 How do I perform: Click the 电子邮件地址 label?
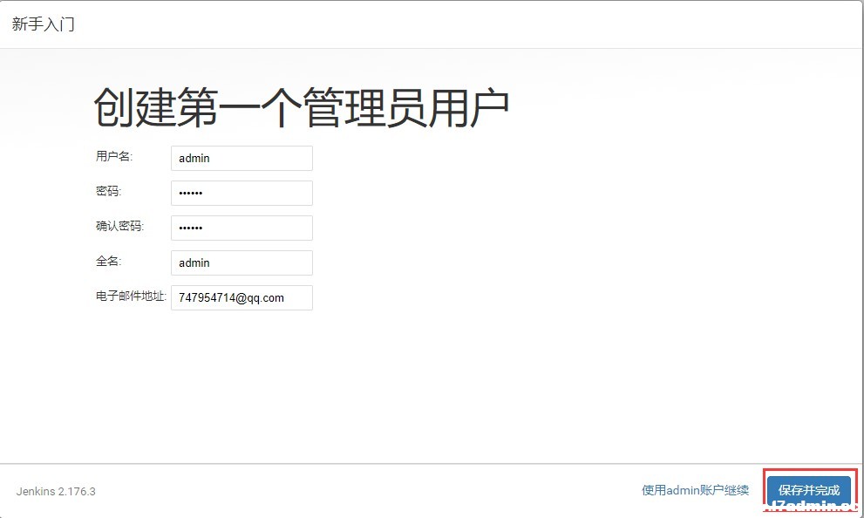pos(131,296)
